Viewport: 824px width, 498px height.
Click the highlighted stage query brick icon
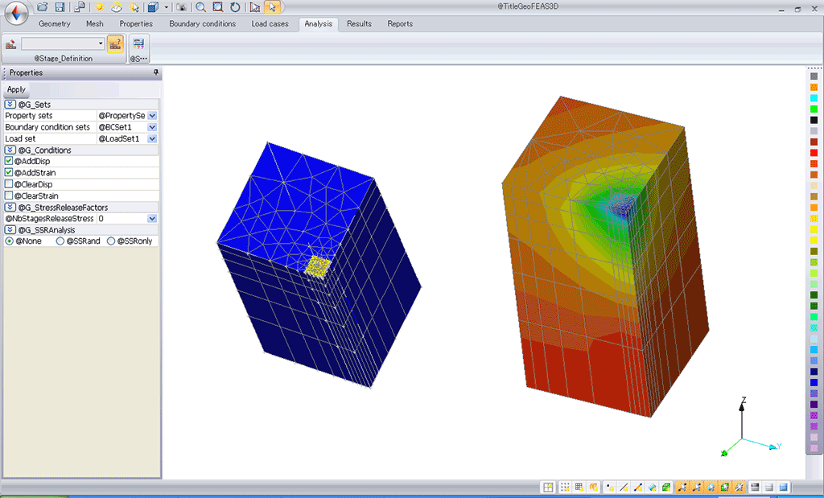115,43
